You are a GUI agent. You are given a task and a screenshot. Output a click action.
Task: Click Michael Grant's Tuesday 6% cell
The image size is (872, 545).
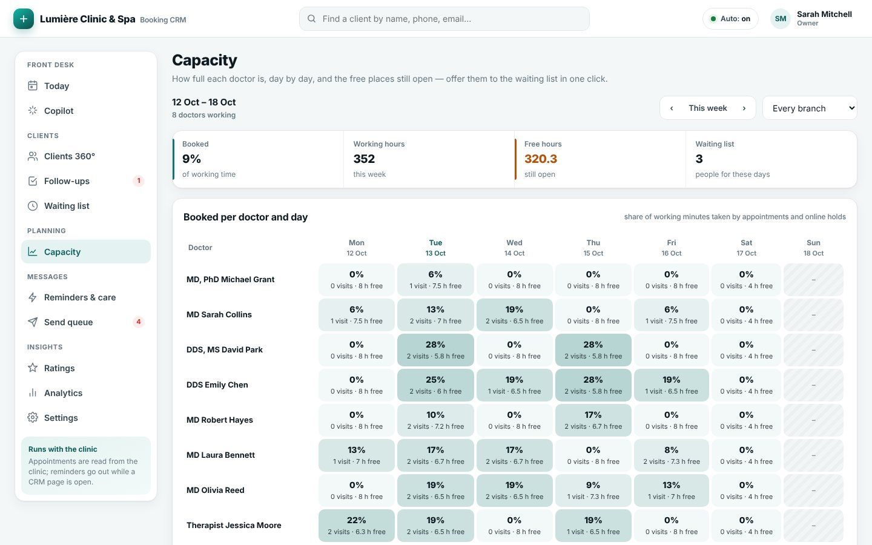pos(435,280)
